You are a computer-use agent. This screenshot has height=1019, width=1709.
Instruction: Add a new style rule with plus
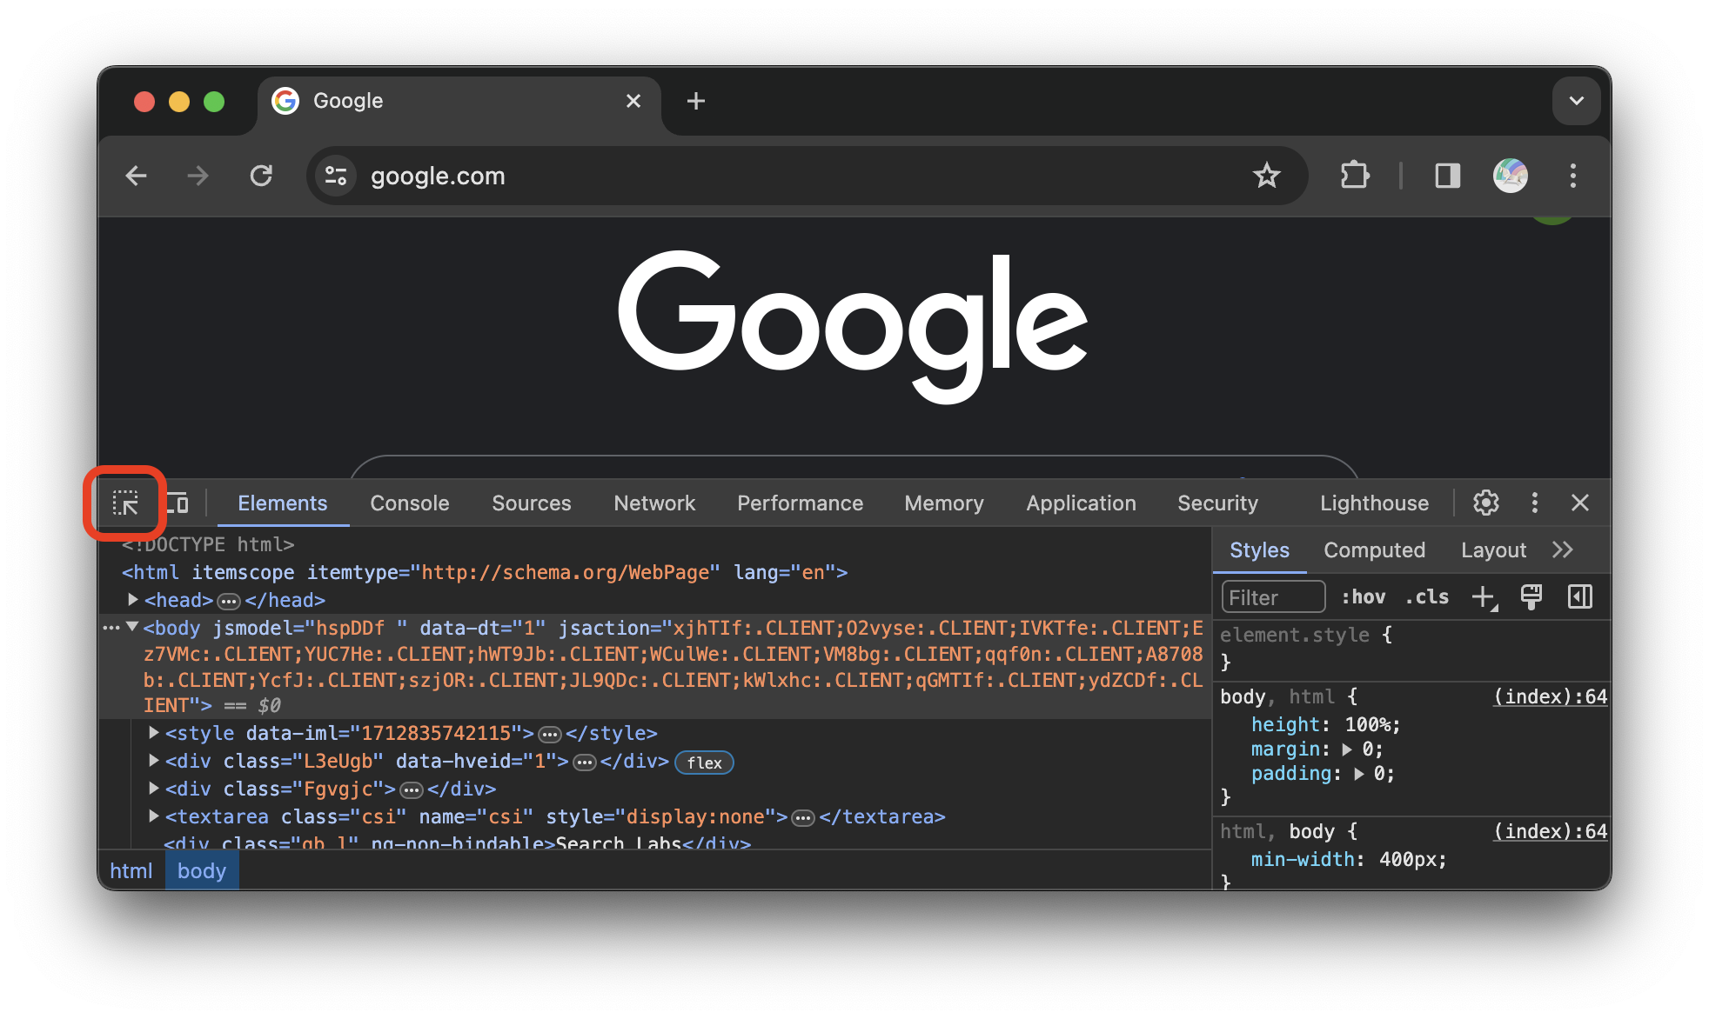[x=1484, y=597]
